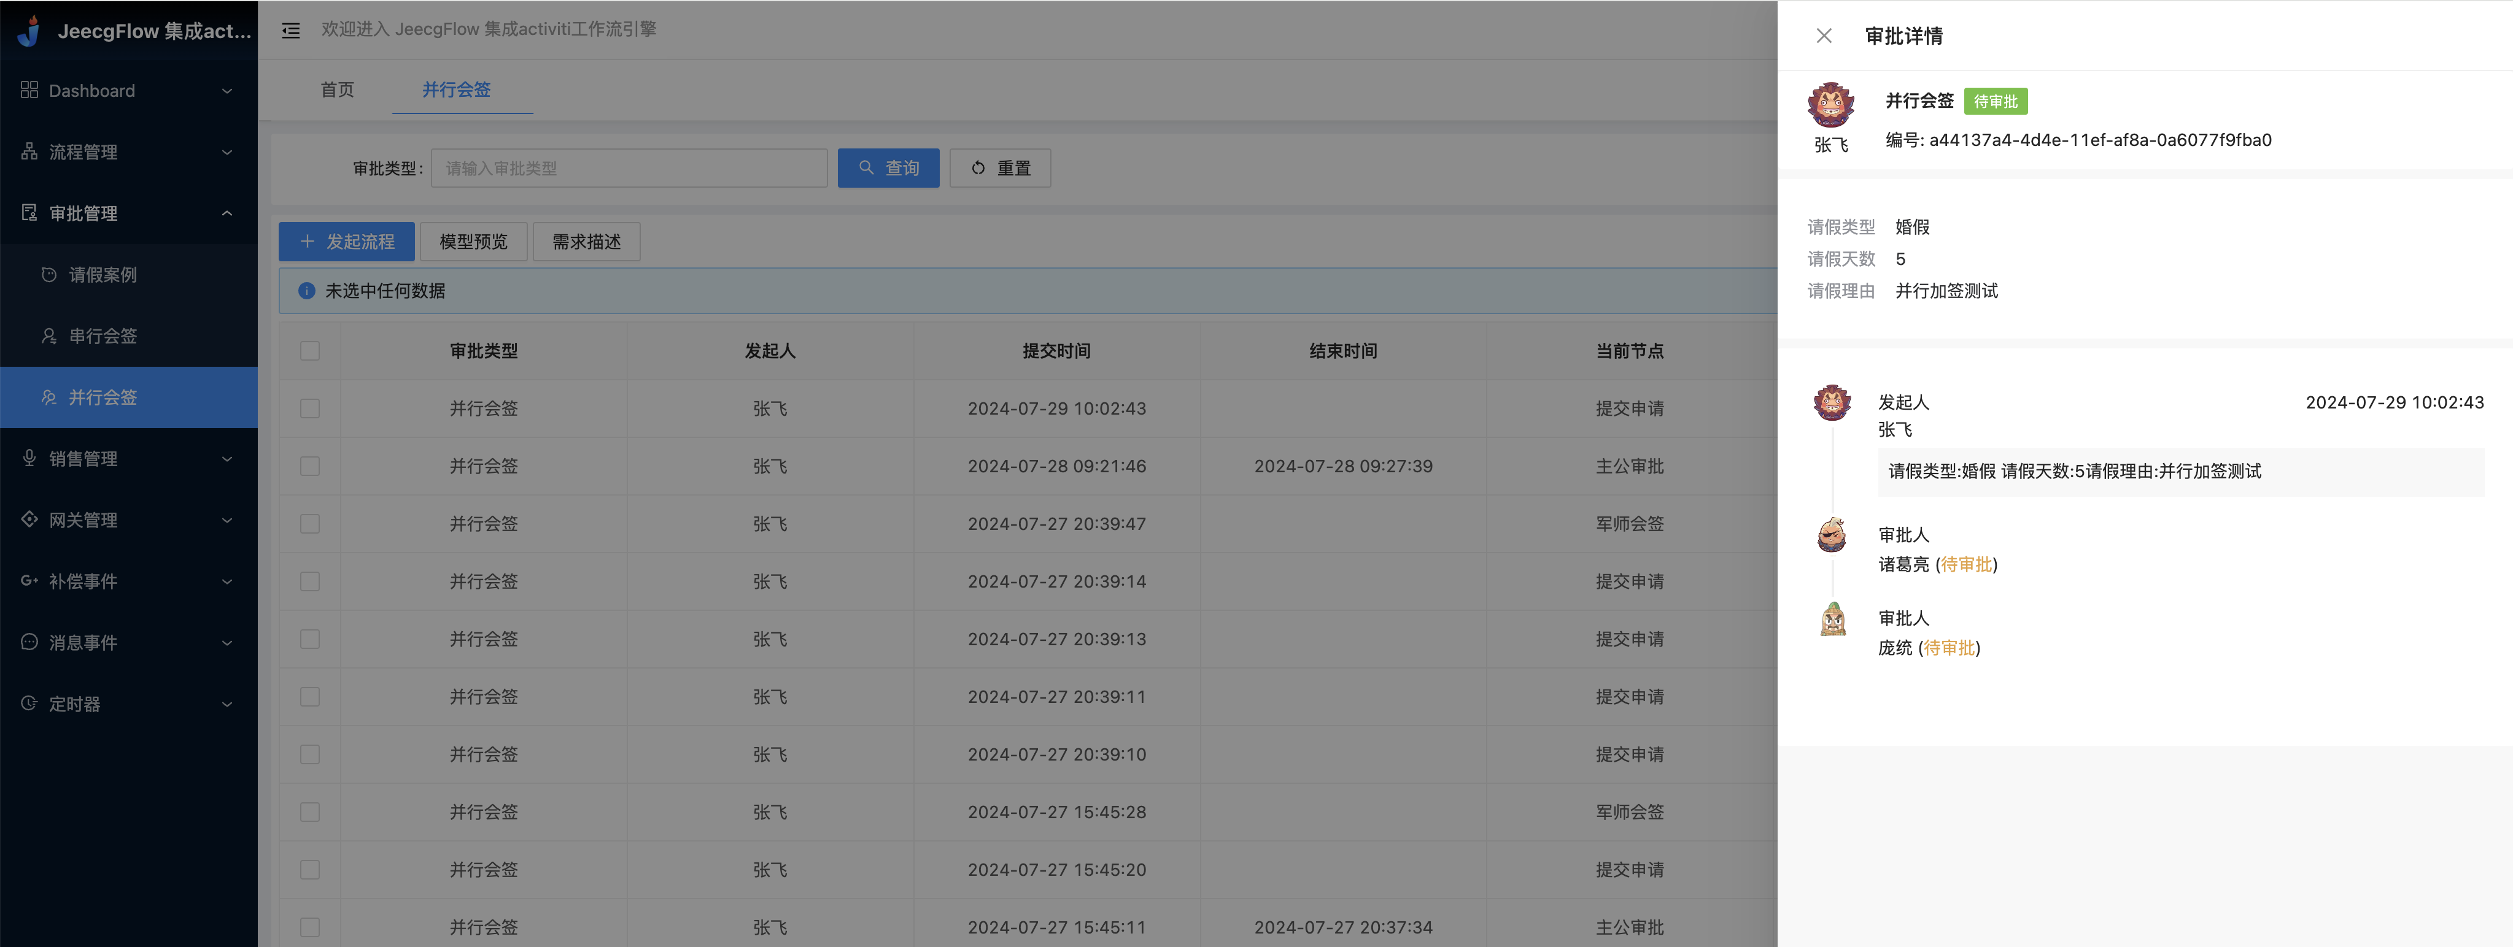Open 串行会签 in the sidebar
2513x947 pixels.
click(103, 336)
